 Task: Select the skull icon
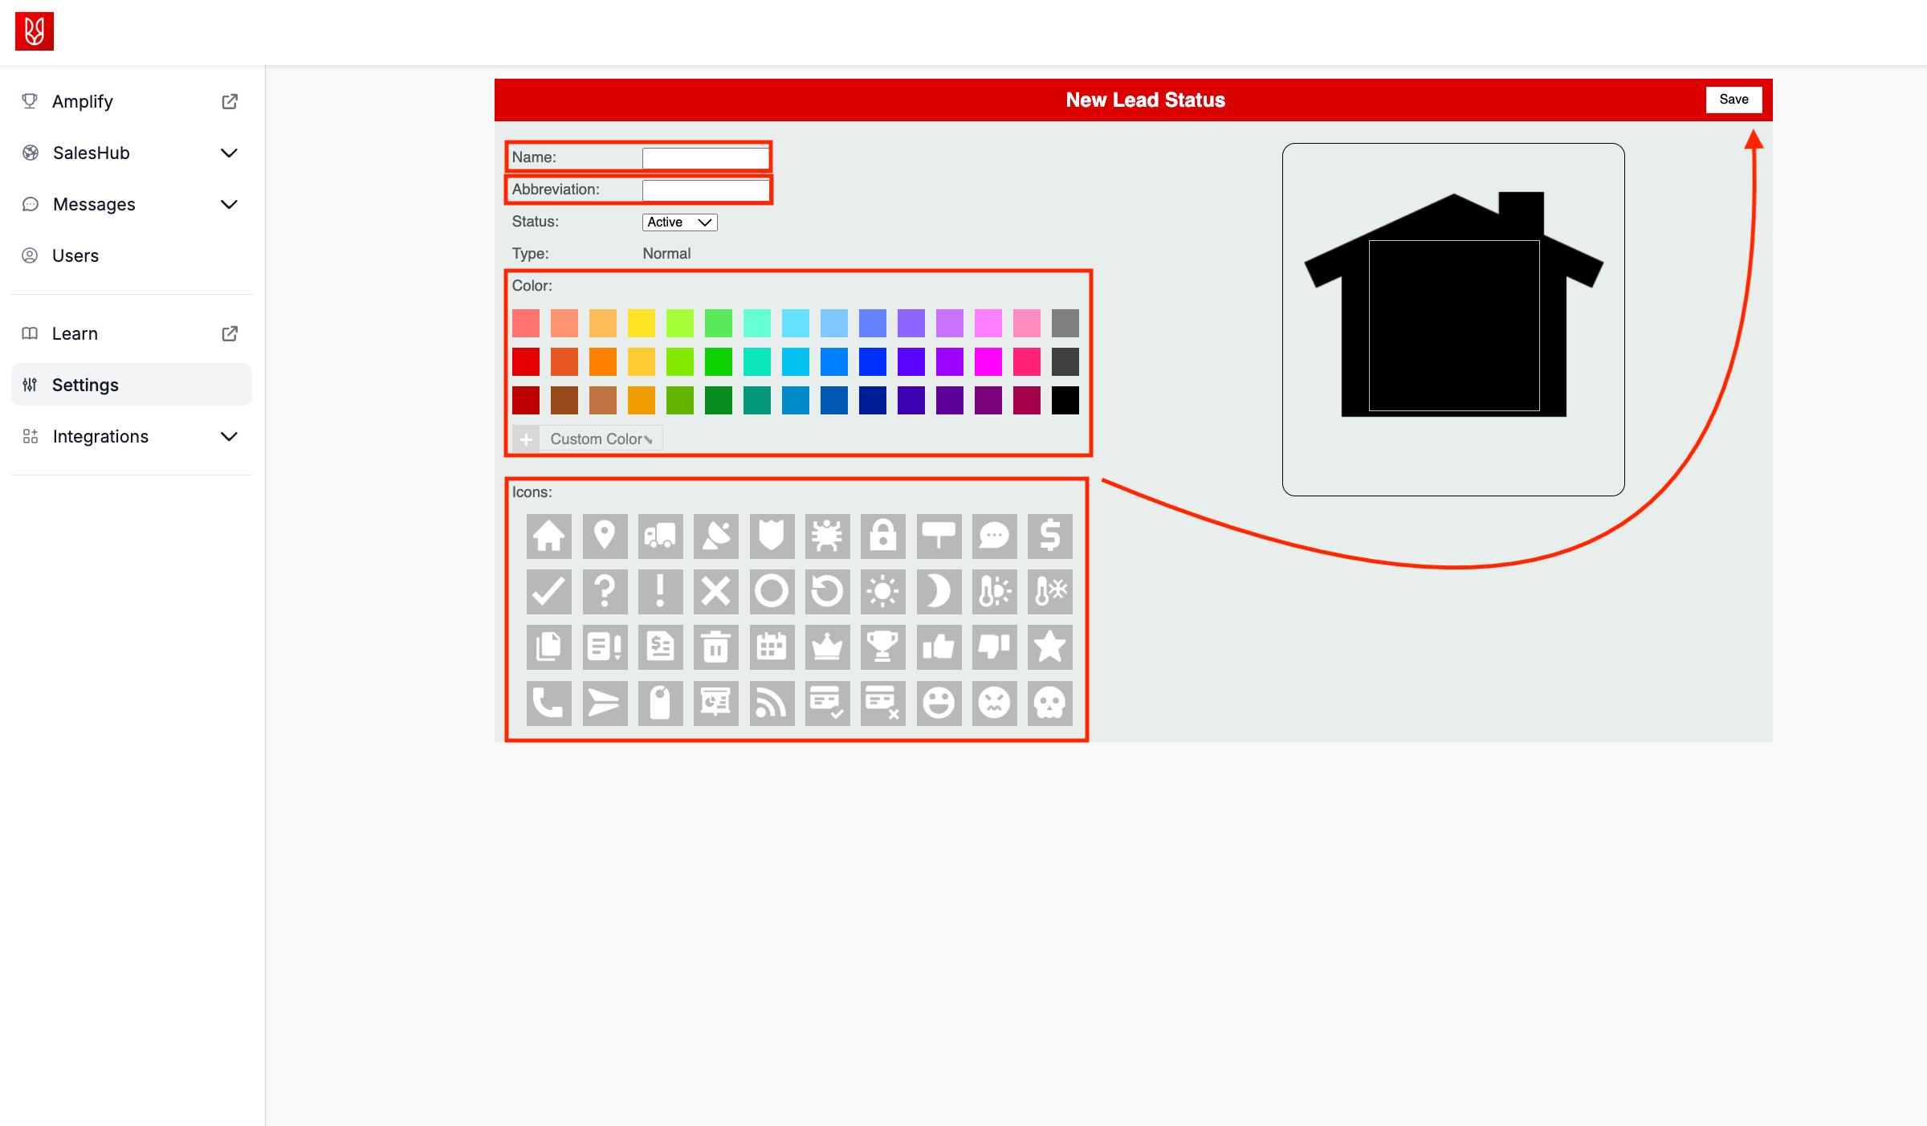click(1050, 704)
